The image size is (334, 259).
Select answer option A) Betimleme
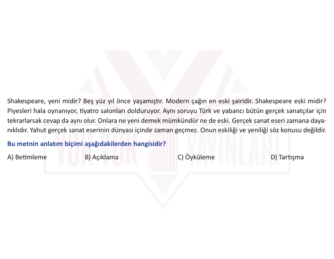pyautogui.click(x=27, y=157)
